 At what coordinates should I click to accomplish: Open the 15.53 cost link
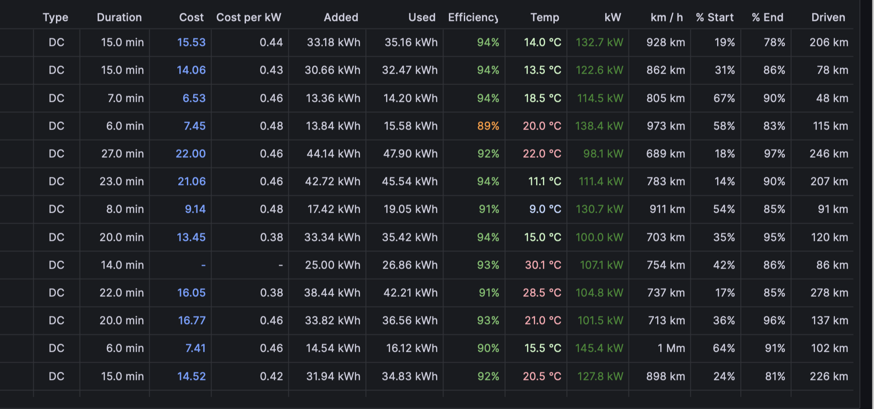191,42
